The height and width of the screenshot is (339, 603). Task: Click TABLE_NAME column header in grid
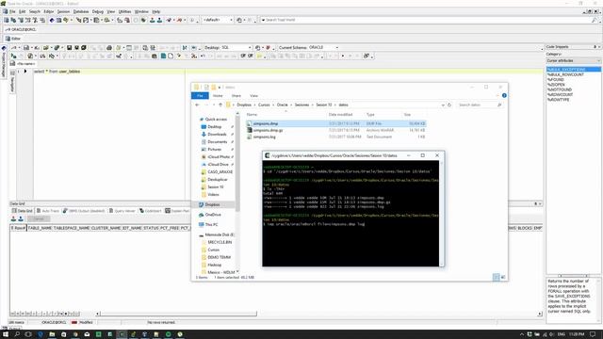[x=40, y=228]
